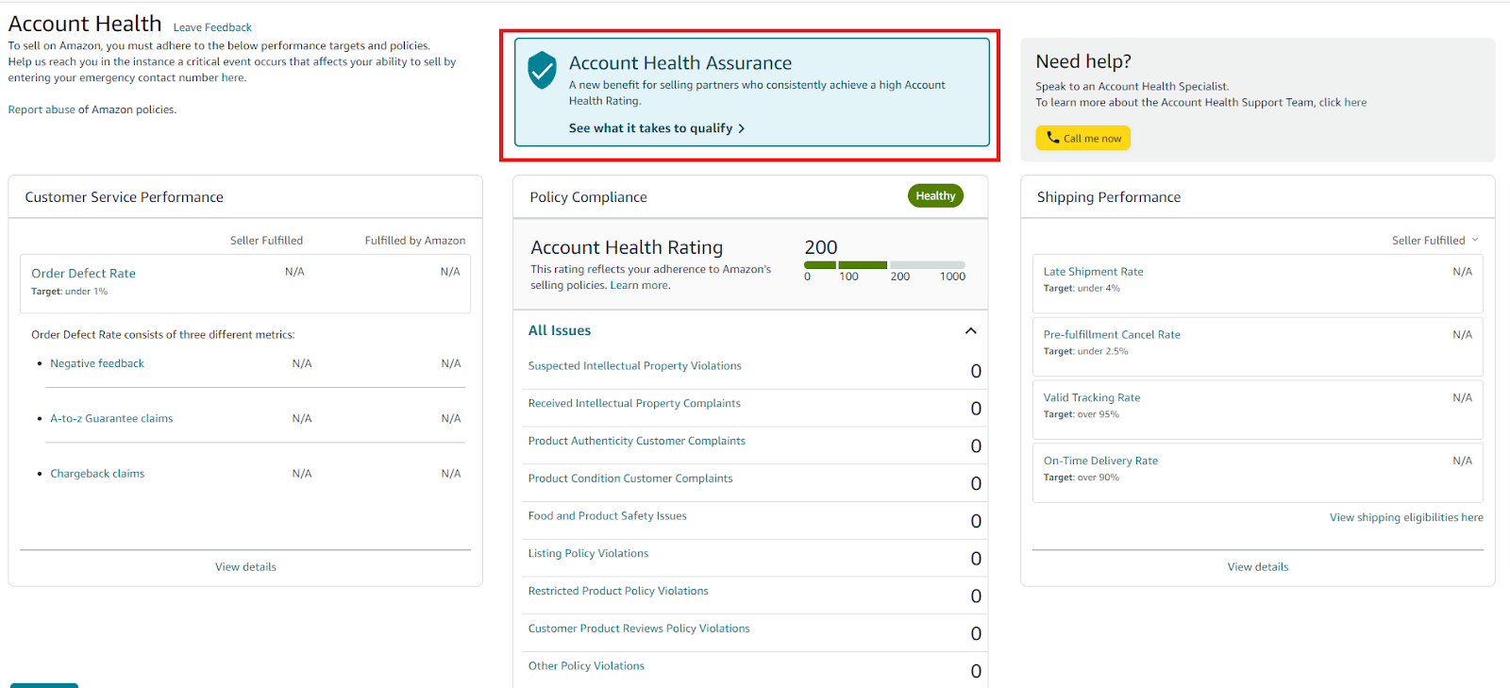This screenshot has width=1510, height=688.
Task: Open the Seller Fulfilled dropdown in Shipping Performance
Action: point(1435,241)
